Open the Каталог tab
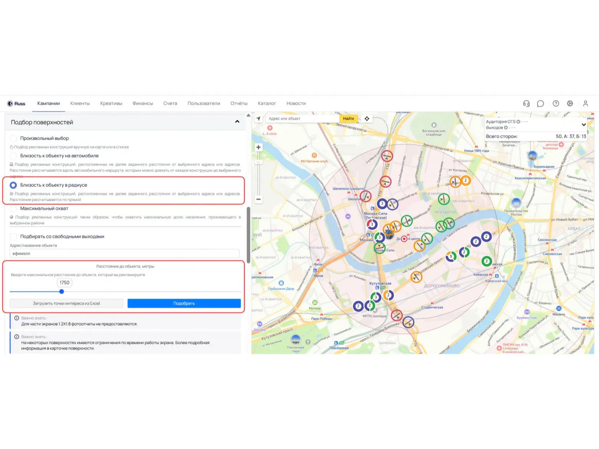 [267, 104]
